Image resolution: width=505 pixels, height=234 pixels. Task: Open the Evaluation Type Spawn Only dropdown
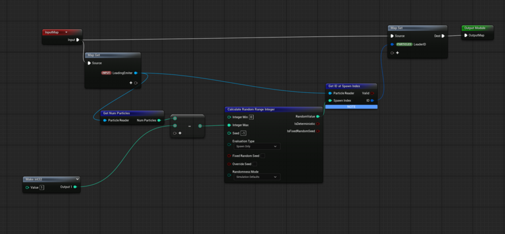256,146
